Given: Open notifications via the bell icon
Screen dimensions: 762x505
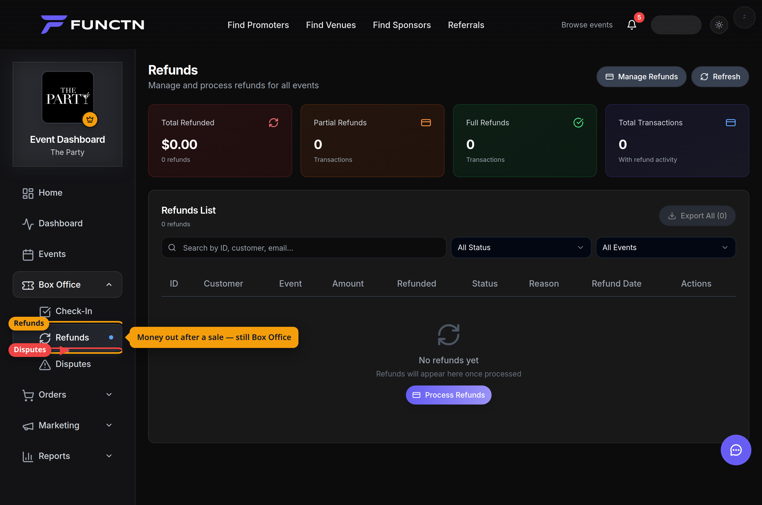Looking at the screenshot, I should tap(632, 25).
